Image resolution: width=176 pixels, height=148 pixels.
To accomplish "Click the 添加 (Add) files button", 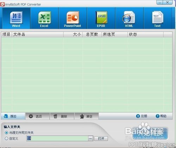I will (x=13, y=116).
